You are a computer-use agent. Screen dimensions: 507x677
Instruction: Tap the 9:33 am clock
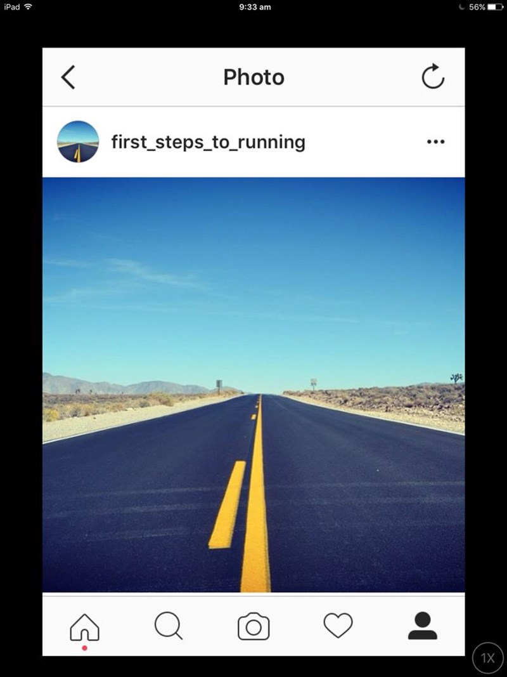pos(255,7)
